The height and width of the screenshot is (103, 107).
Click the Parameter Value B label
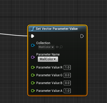pyautogui.click(x=49, y=83)
